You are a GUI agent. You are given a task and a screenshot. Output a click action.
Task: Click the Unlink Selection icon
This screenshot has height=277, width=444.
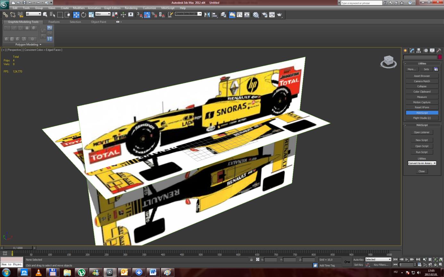(x=13, y=14)
